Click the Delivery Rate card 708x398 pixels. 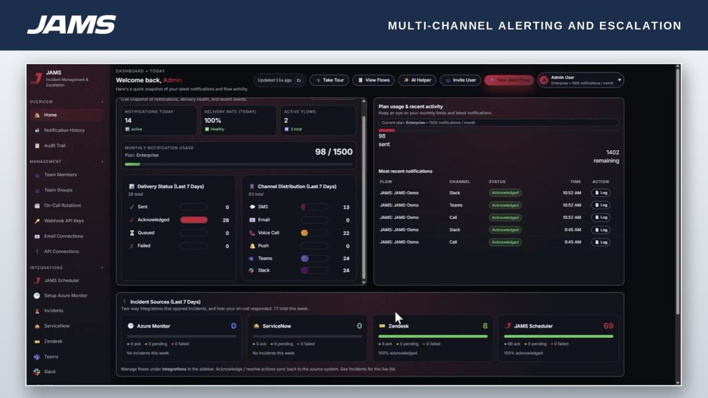(239, 120)
